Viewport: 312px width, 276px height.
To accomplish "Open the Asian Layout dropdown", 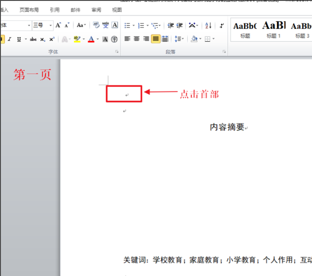I will tap(194, 25).
